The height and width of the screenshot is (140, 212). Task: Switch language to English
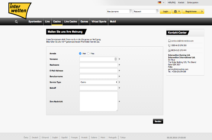55,137
